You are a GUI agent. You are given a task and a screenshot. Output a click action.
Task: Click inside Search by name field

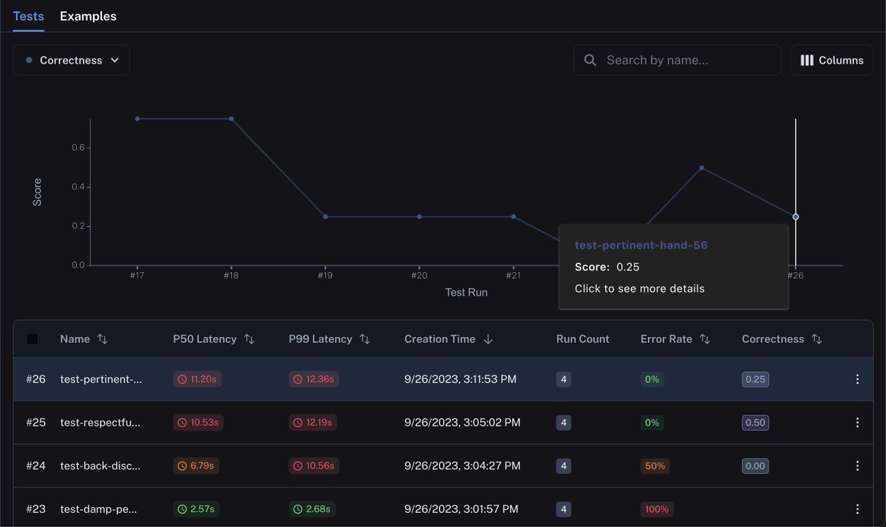677,60
